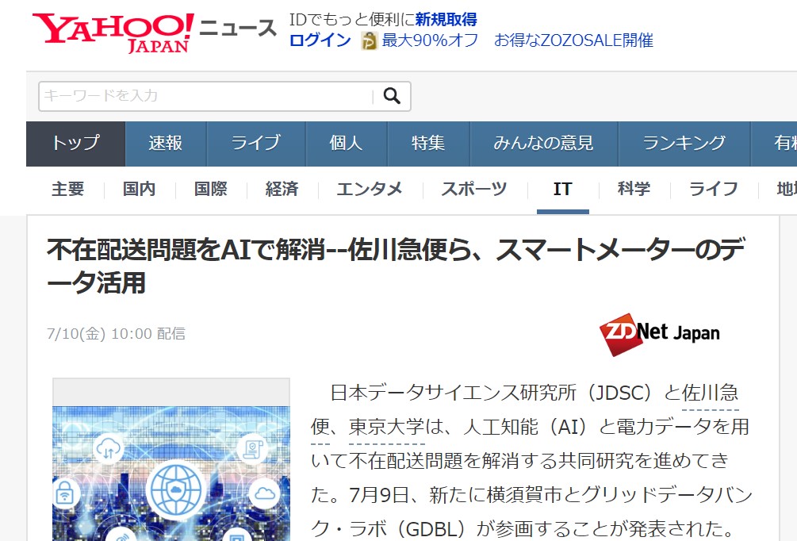The width and height of the screenshot is (797, 541).
Task: Select the 主要 news category
Action: (67, 189)
